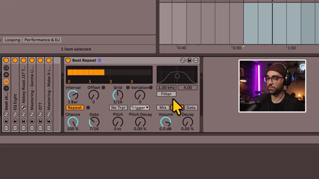Click the filter curve handle circle

pyautogui.click(x=177, y=76)
